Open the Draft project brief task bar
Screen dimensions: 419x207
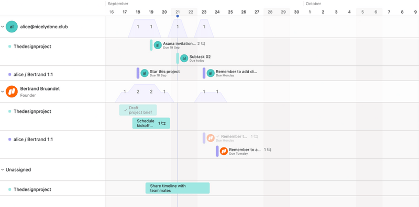138,110
